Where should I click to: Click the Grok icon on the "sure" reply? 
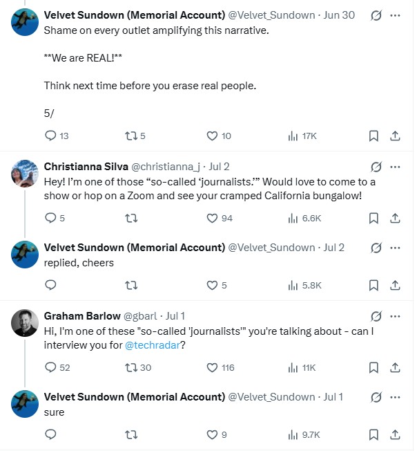click(x=376, y=397)
